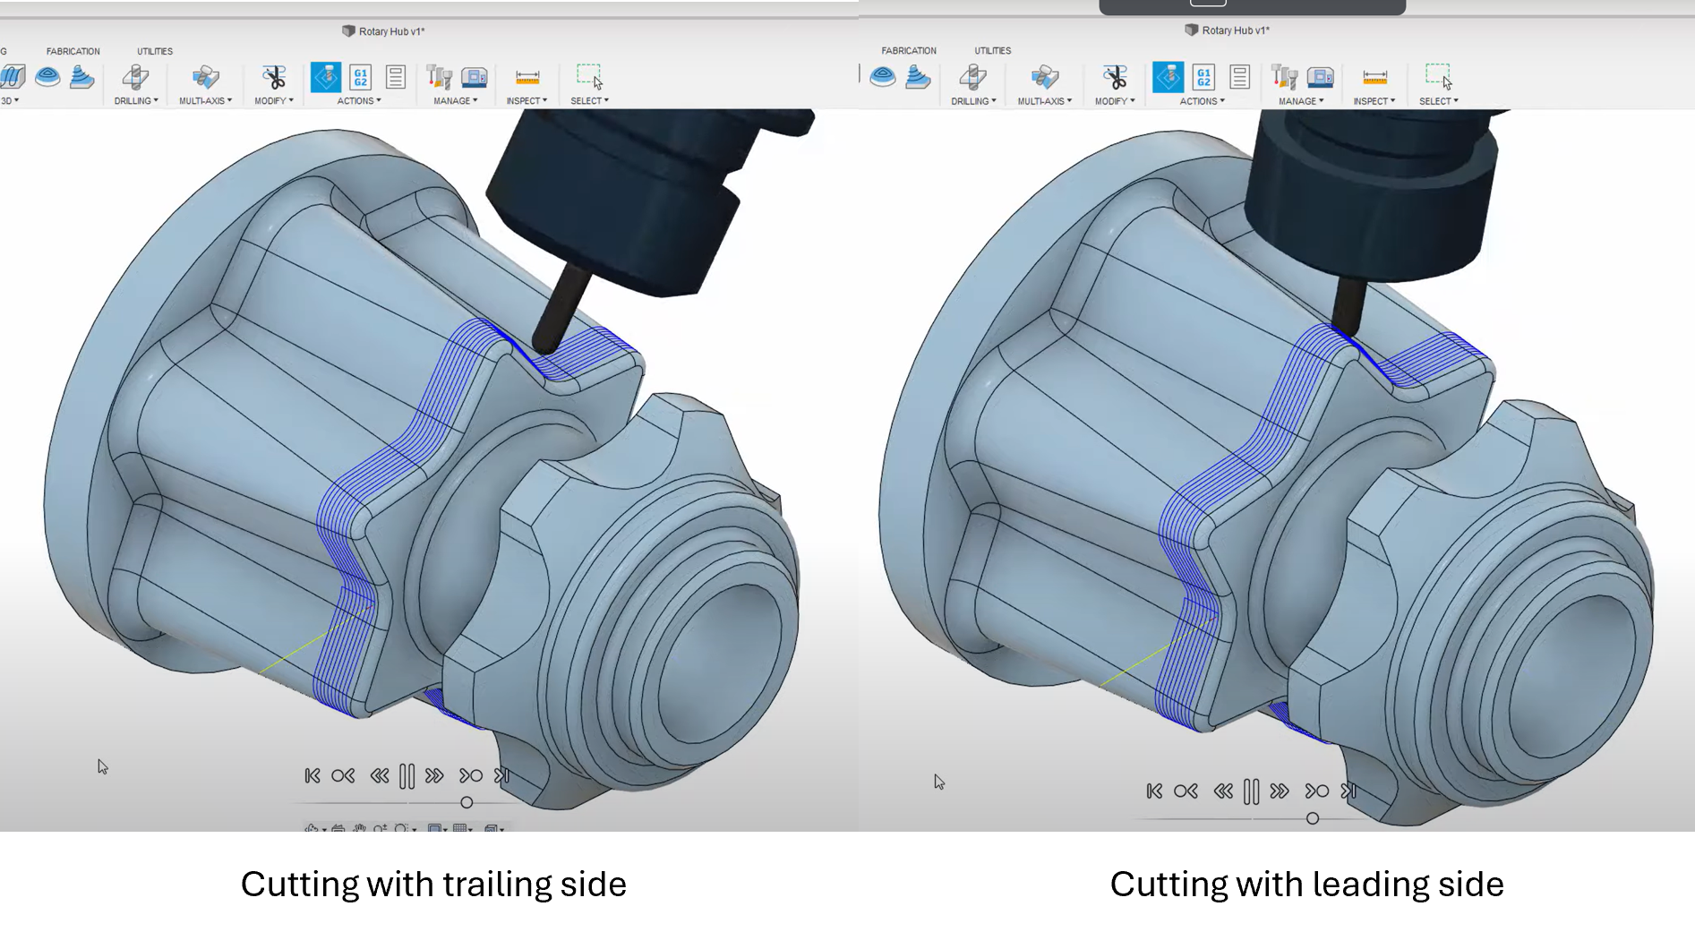
Task: Open the Drilling dropdown menu
Action: [136, 100]
